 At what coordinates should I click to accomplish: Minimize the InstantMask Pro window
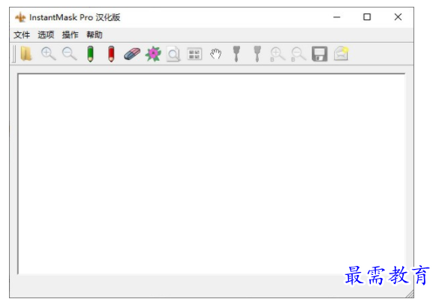[337, 17]
